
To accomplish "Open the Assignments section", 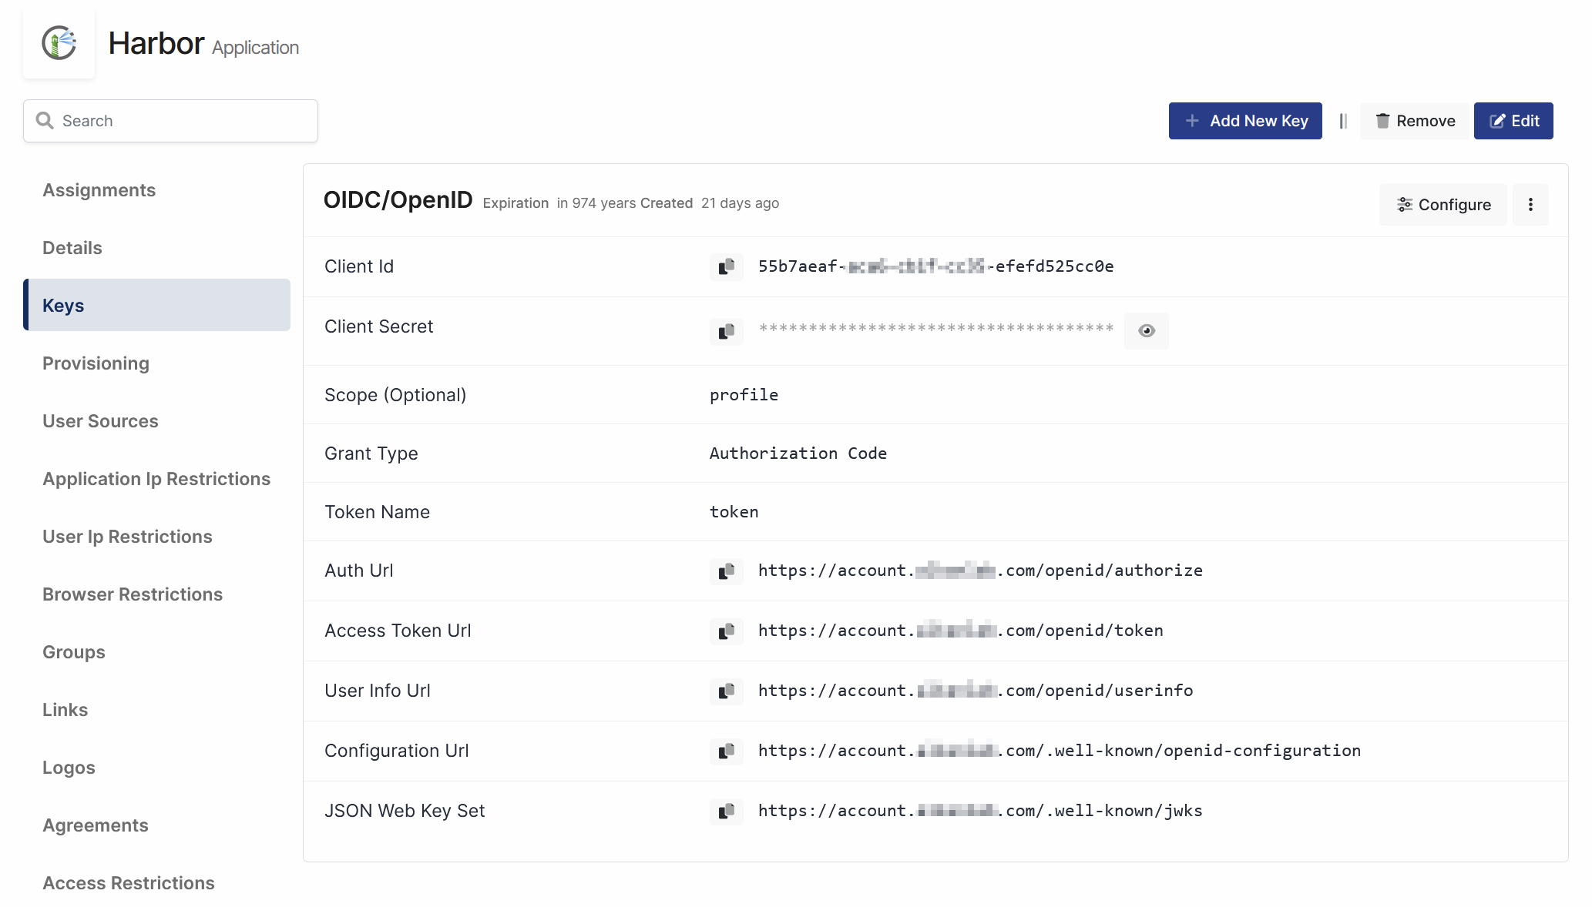I will [99, 190].
